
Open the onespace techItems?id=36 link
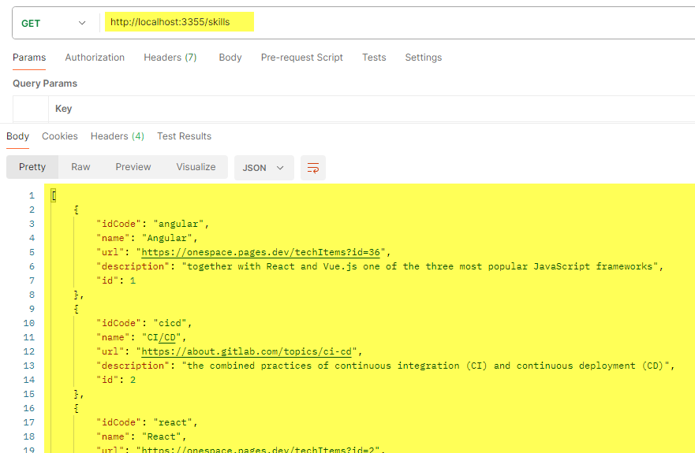[x=261, y=252]
